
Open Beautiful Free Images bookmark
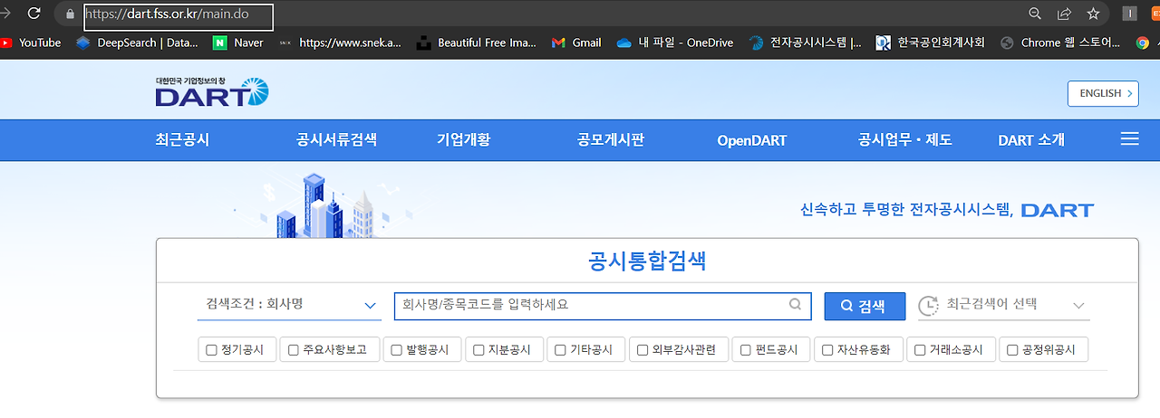(477, 43)
